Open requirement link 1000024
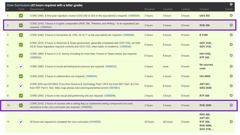The height and width of the screenshot is (135, 240). (x=134, y=16)
